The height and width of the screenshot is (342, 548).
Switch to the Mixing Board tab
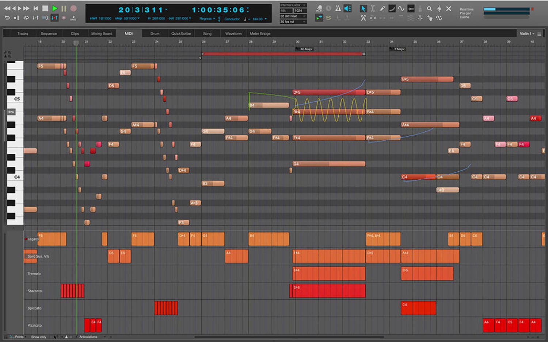(102, 34)
